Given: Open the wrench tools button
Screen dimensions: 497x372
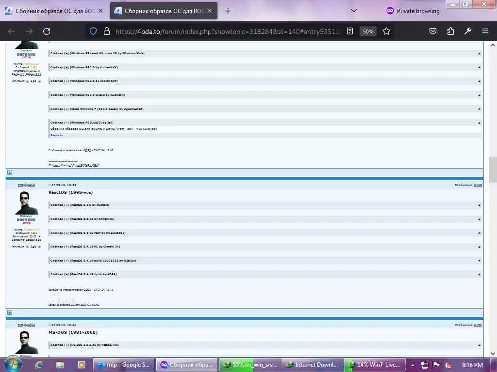Looking at the screenshot, I should (x=468, y=31).
